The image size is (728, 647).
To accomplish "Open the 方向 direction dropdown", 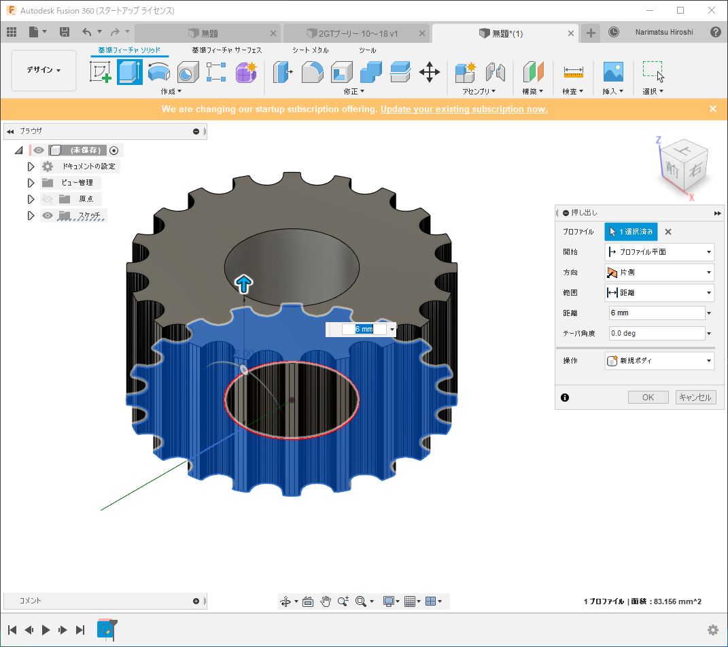I will click(659, 272).
